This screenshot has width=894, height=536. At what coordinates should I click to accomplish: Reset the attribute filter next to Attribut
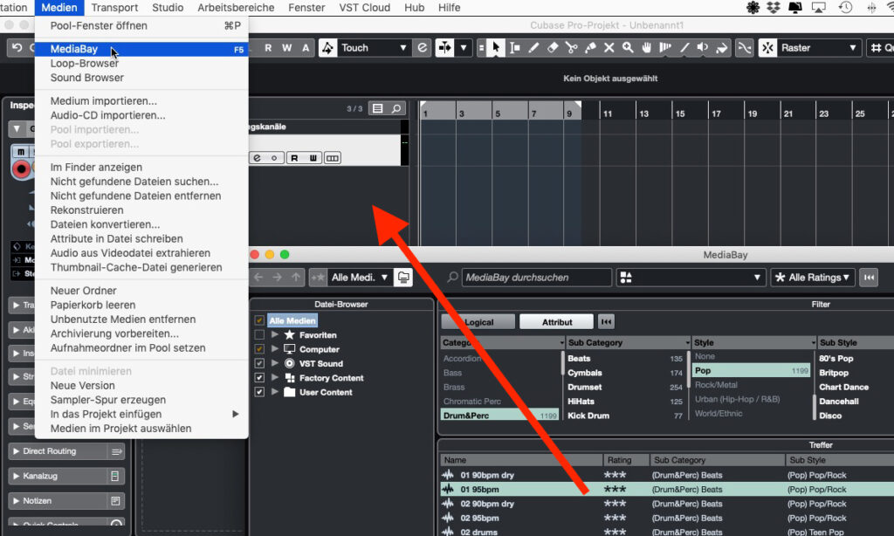[x=606, y=322]
